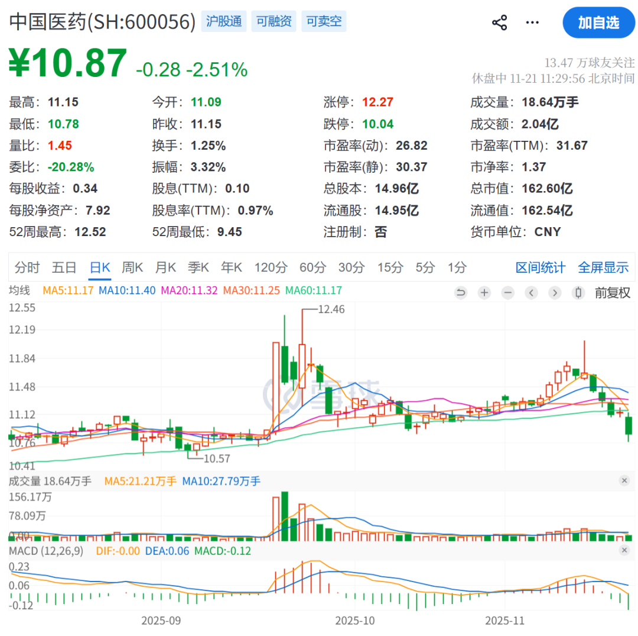
Task: Zoom in on the chart using plus icon
Action: (484, 292)
